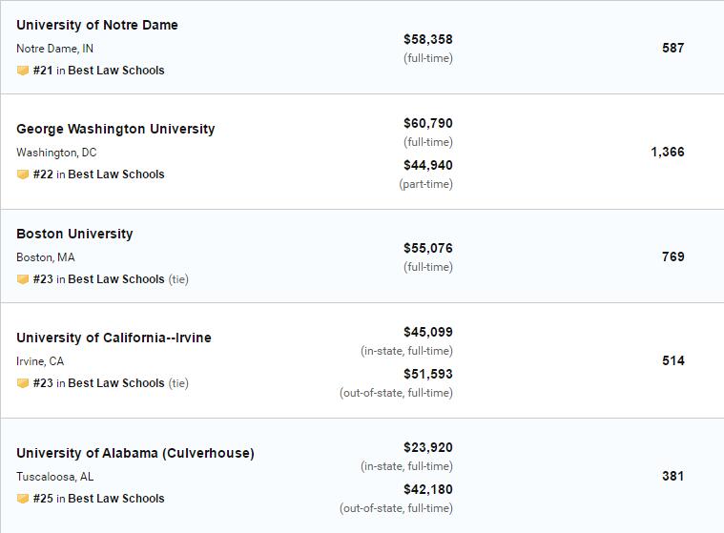
Task: Open the University of California--Irvine listing
Action: pos(114,338)
